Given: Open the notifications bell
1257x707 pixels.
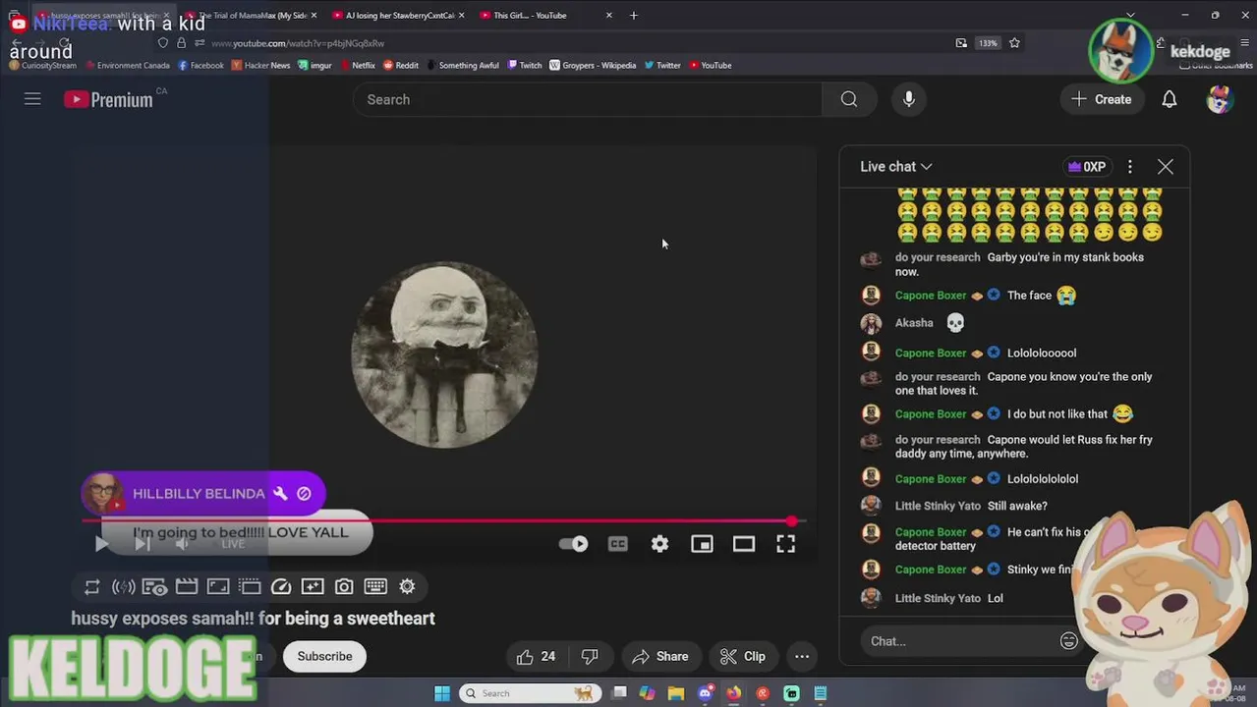Looking at the screenshot, I should (x=1170, y=99).
